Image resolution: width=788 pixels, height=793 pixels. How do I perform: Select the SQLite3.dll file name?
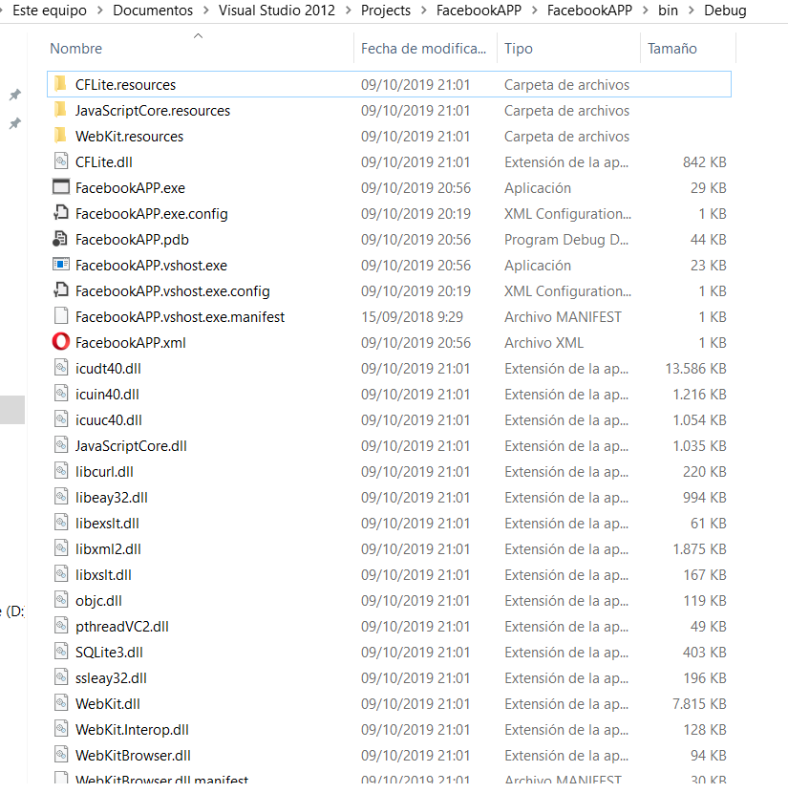coord(109,653)
